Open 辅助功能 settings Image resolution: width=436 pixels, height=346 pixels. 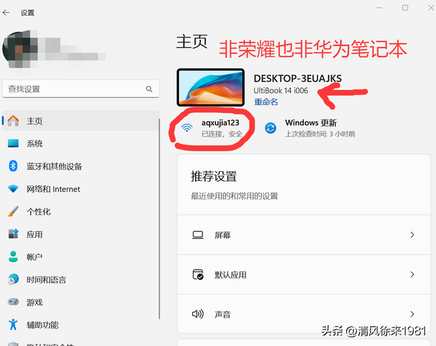pos(80,325)
